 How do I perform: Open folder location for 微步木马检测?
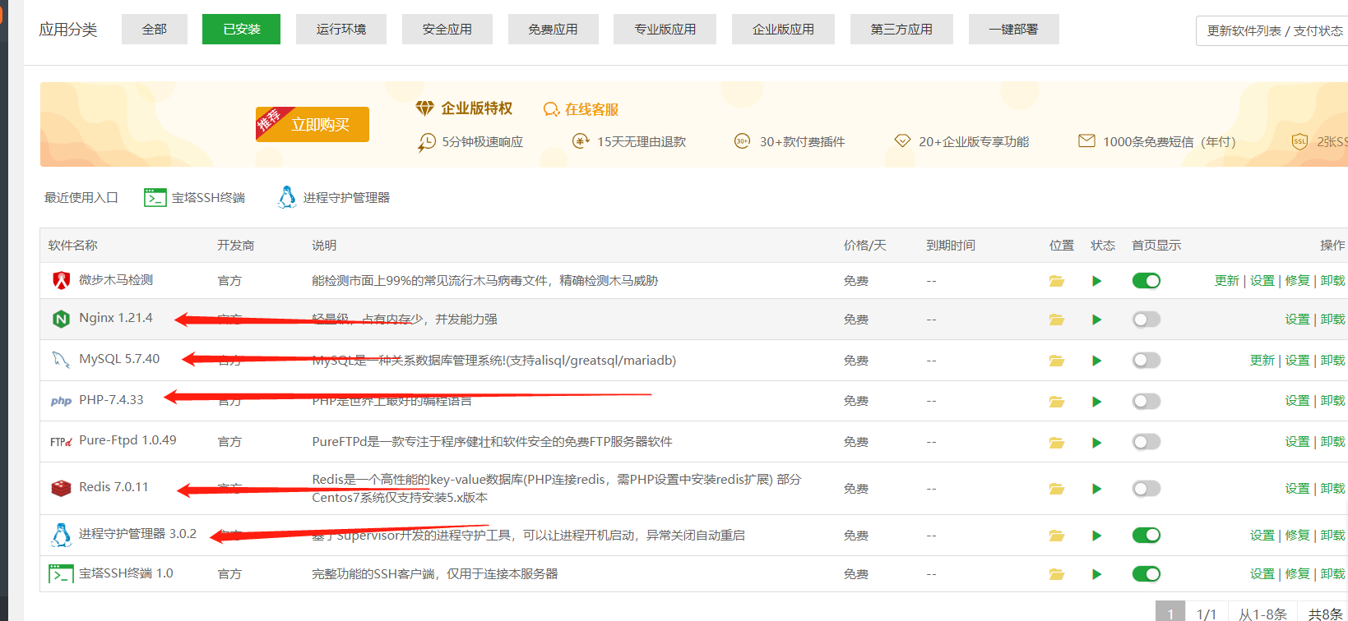pos(1057,281)
